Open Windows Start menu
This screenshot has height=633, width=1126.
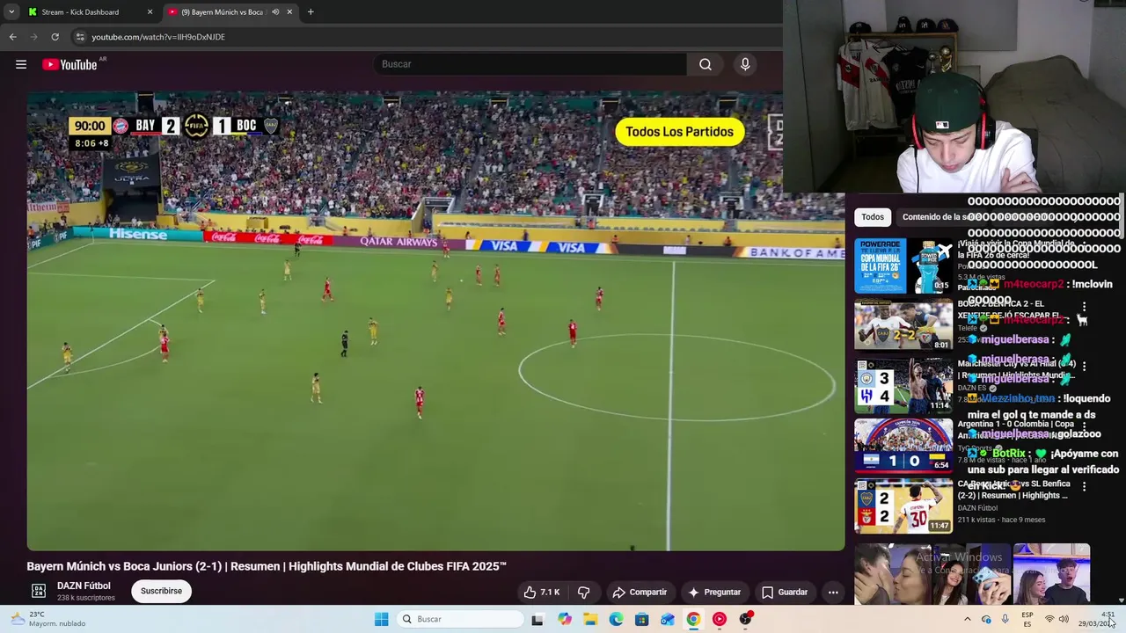coord(381,619)
